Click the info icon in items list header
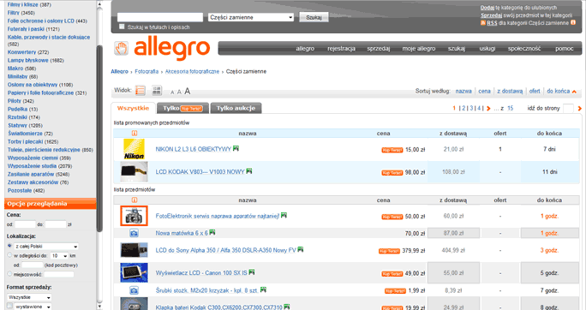Screen dimensions: 586x310 [x=135, y=200]
